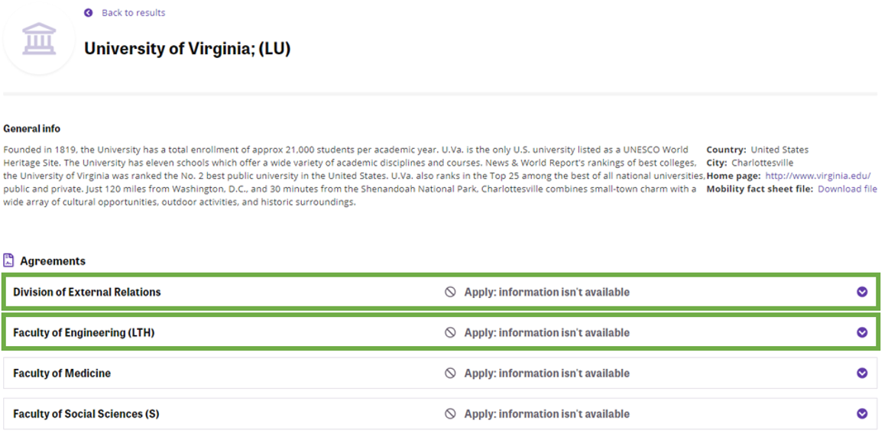
Task: Open the virginia.edu home page link
Action: click(818, 176)
